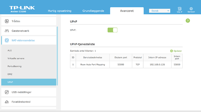Click the Gæstenetværk guests icon

pyautogui.click(x=7, y=31)
